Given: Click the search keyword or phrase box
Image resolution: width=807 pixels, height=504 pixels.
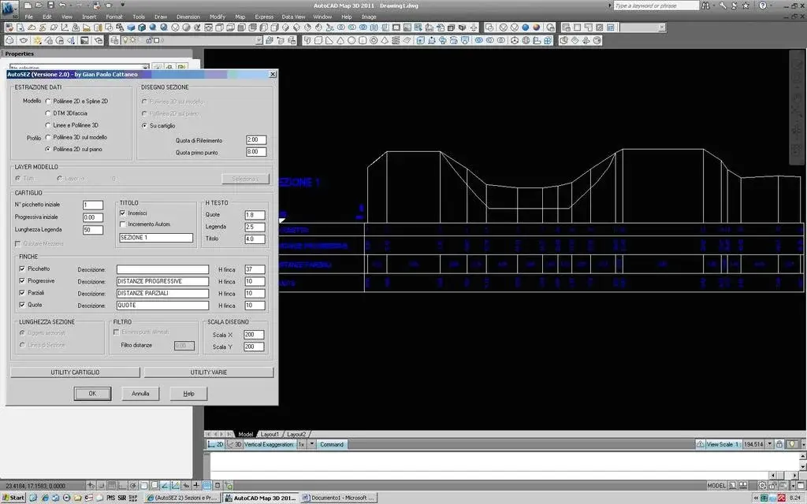Looking at the screenshot, I should (656, 6).
